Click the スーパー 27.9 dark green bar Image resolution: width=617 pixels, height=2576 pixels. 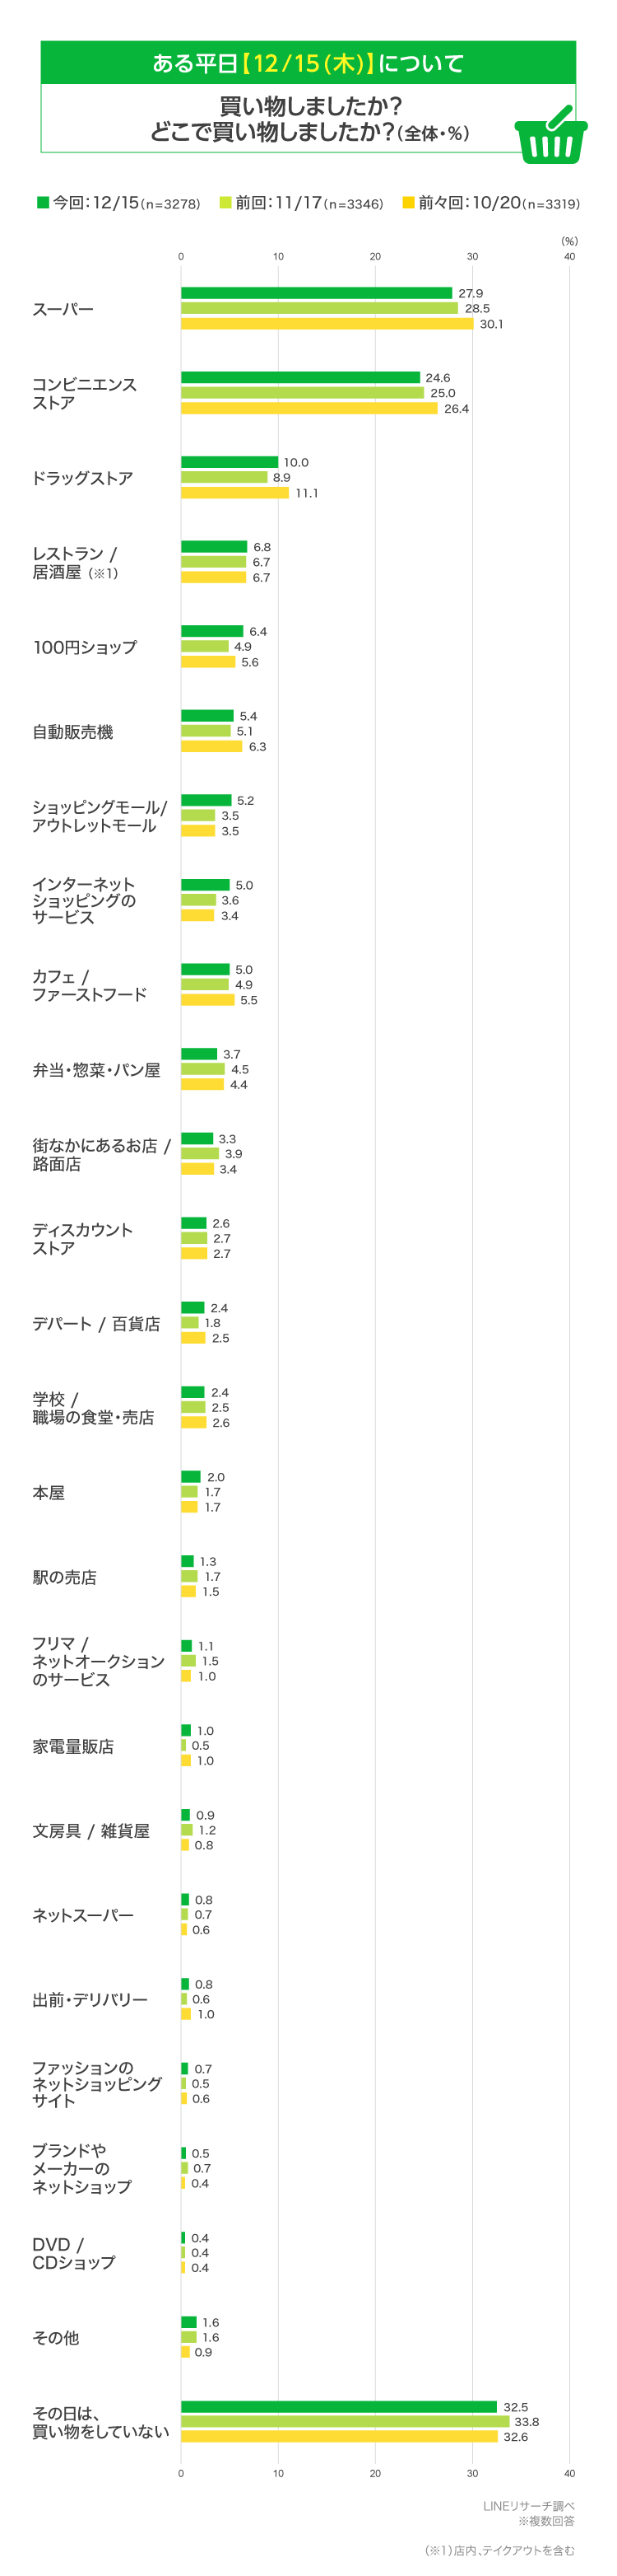[315, 293]
